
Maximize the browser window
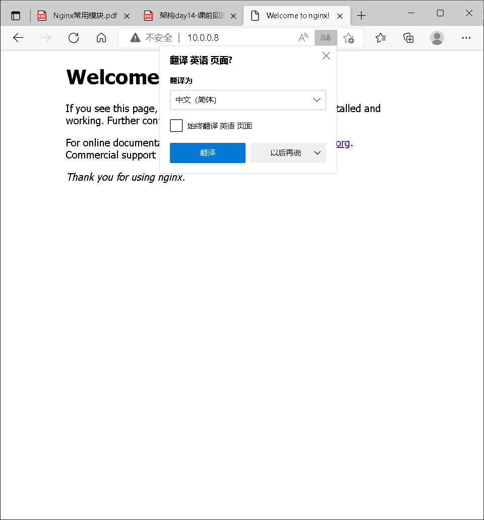tap(440, 13)
